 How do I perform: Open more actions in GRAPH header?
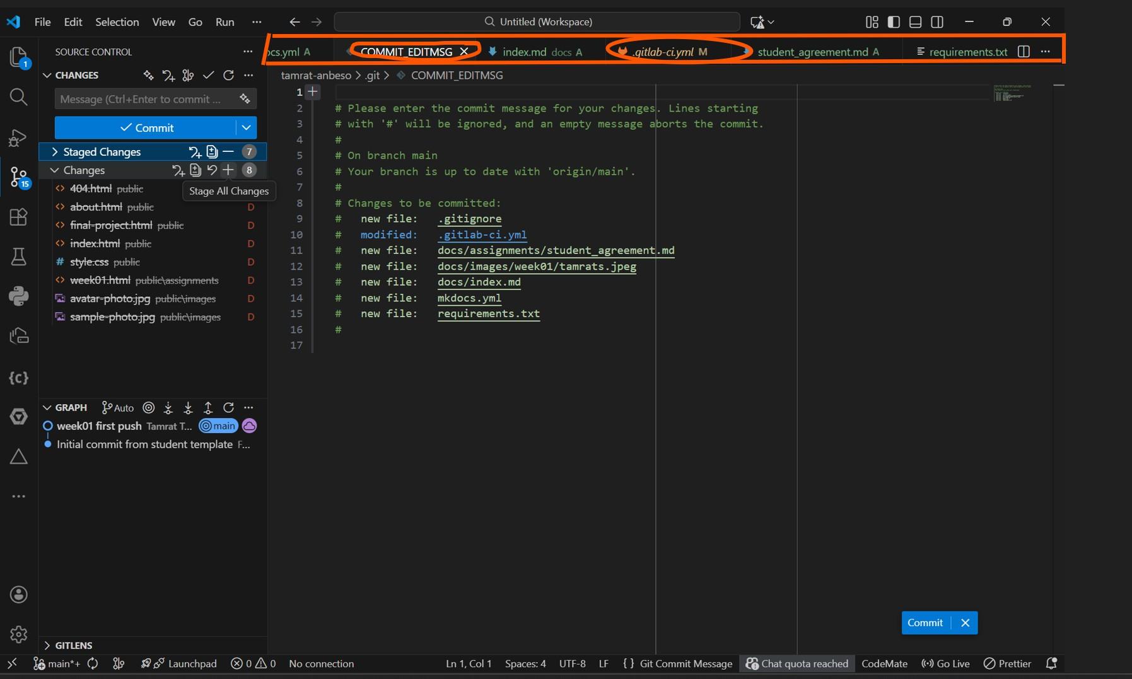[x=248, y=407]
